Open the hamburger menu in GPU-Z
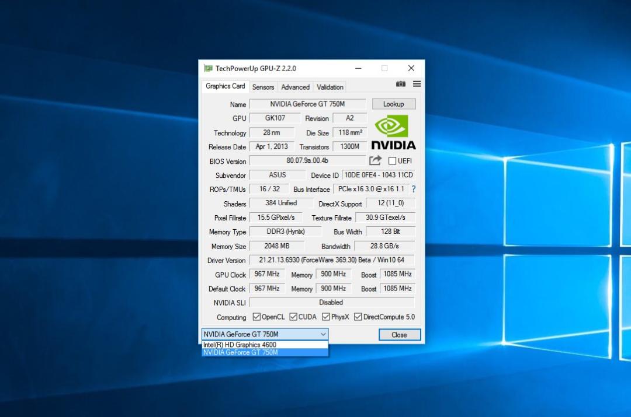The image size is (631, 417). (417, 84)
